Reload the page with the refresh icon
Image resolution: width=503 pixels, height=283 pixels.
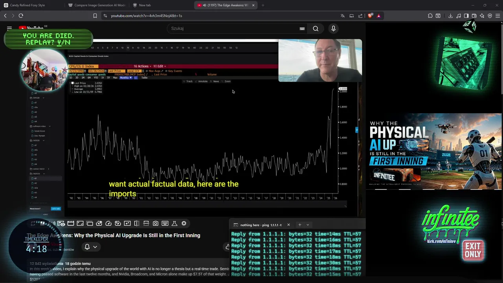click(21, 16)
